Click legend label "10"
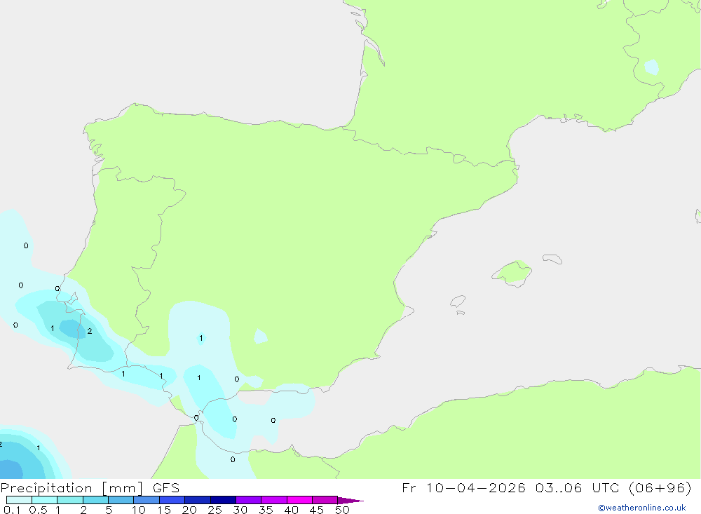Image resolution: width=701 pixels, height=514 pixels. pos(139,510)
